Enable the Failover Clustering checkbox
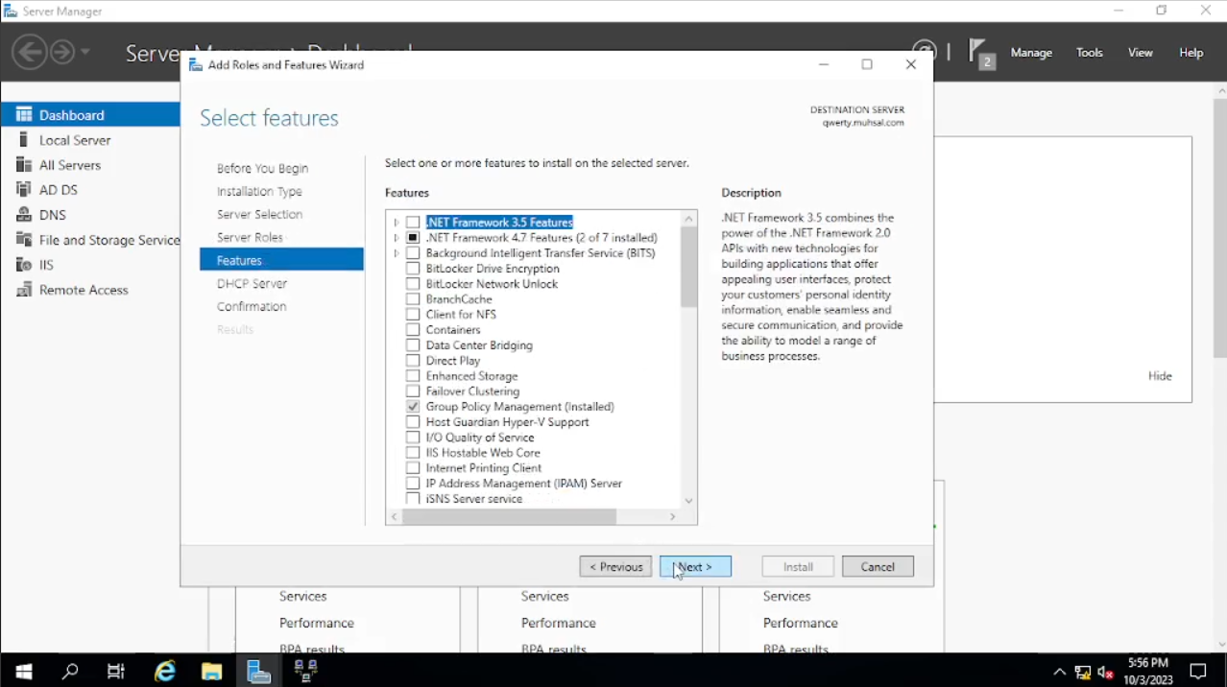1227x687 pixels. [413, 391]
